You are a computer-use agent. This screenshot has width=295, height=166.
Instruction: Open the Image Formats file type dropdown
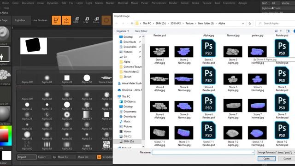tap(276, 153)
